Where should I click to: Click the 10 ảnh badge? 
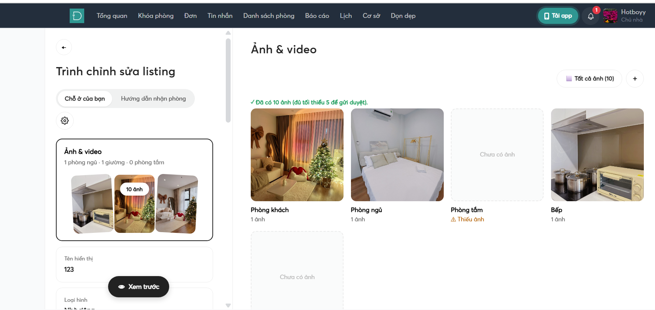[x=134, y=189]
